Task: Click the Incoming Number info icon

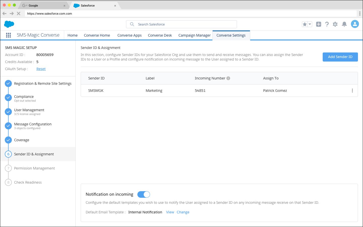Action: [x=228, y=78]
